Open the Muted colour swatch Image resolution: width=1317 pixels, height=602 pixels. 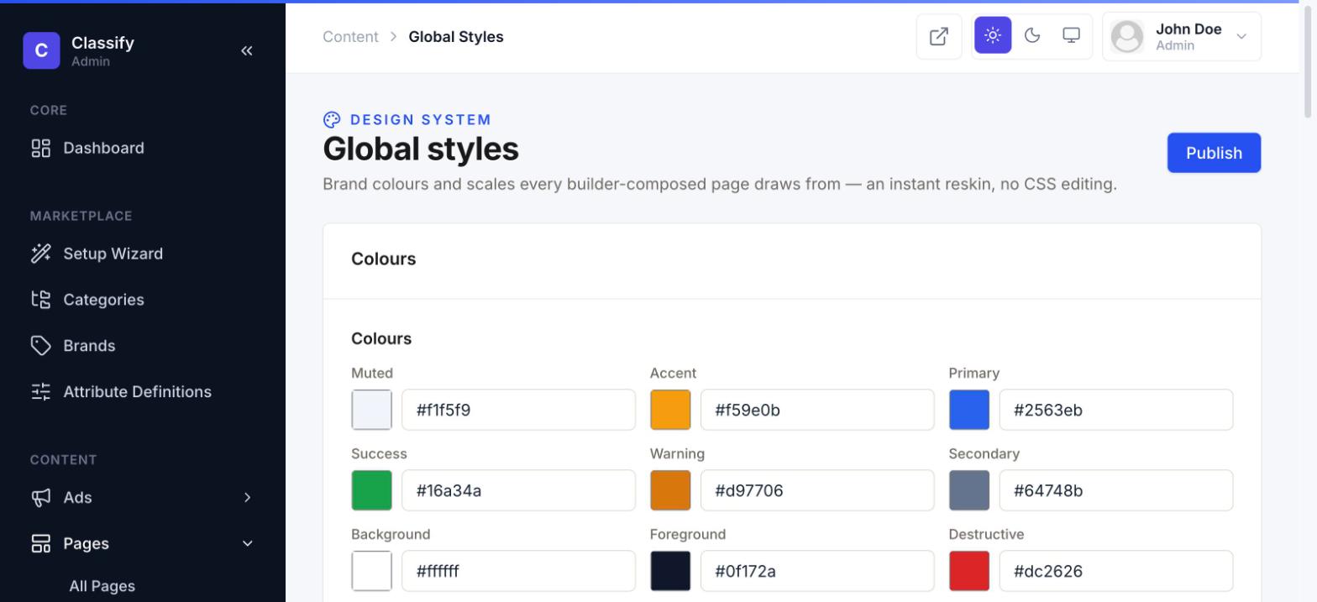tap(371, 410)
